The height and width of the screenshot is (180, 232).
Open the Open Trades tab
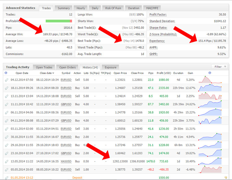coord(44,67)
